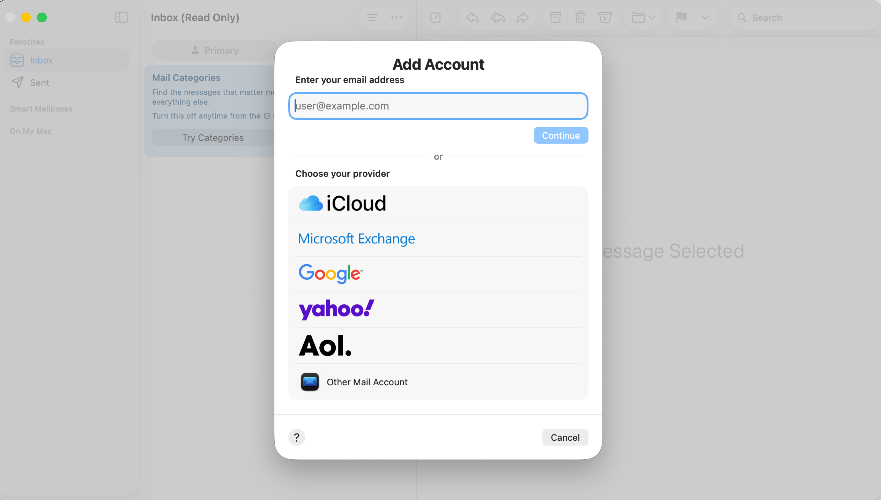Click the Reply All icon
The width and height of the screenshot is (881, 500).
[x=497, y=17]
